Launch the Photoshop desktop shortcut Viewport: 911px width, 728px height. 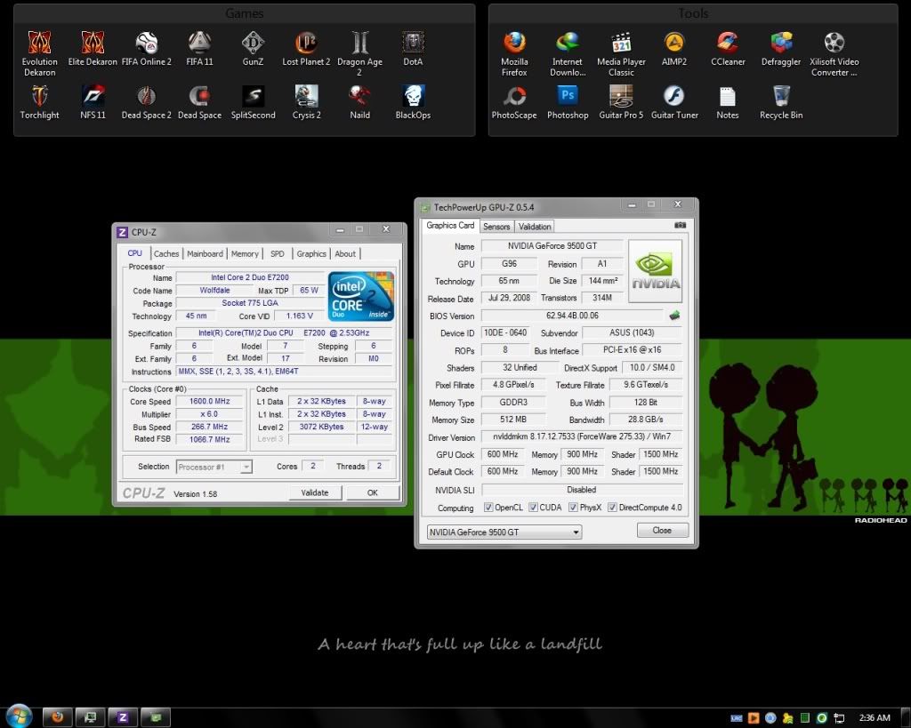(568, 102)
